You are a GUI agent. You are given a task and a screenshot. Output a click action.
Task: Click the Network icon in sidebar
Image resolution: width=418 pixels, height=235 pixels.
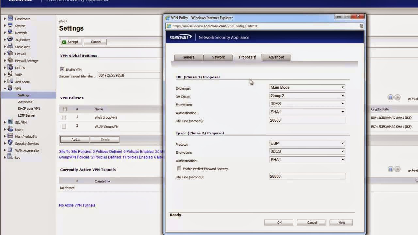tap(10, 33)
